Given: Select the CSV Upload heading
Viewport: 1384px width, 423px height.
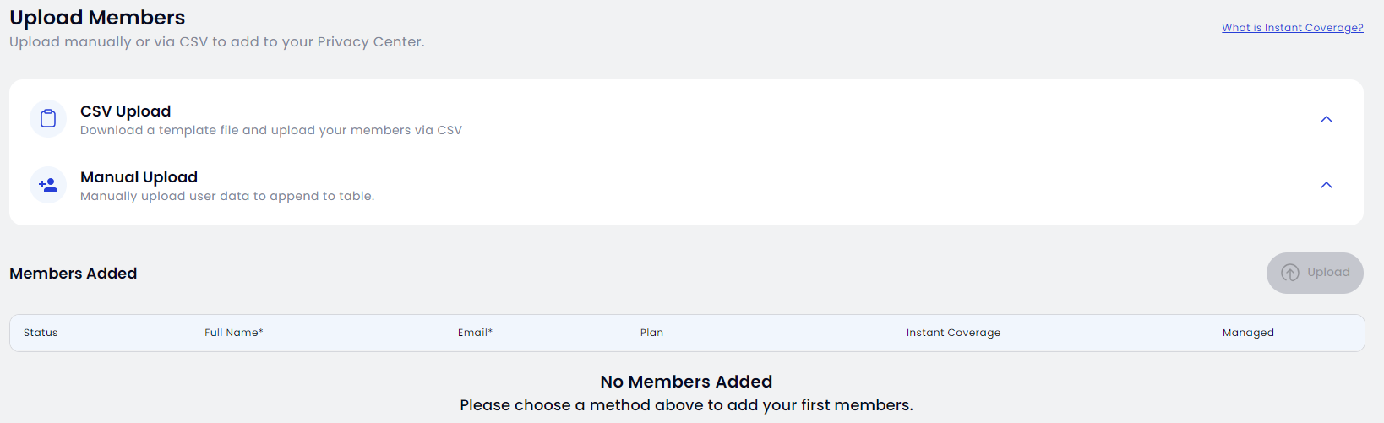Looking at the screenshot, I should [x=125, y=111].
